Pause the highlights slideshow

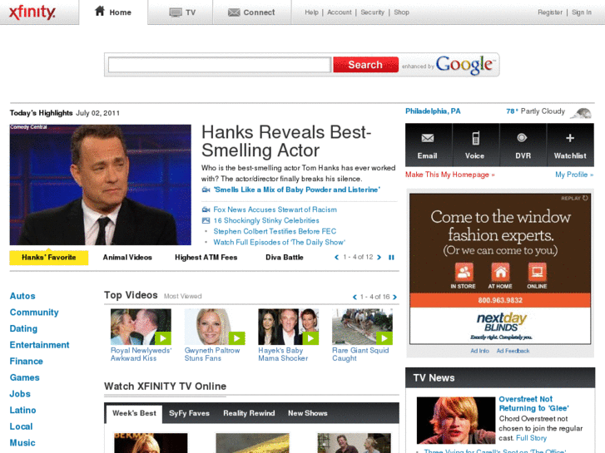coord(391,257)
